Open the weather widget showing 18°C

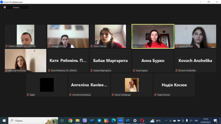click(x=155, y=121)
